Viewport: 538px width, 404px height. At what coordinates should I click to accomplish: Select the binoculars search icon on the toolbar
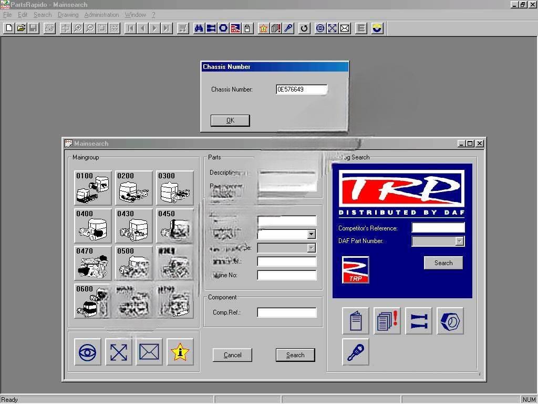(198, 28)
